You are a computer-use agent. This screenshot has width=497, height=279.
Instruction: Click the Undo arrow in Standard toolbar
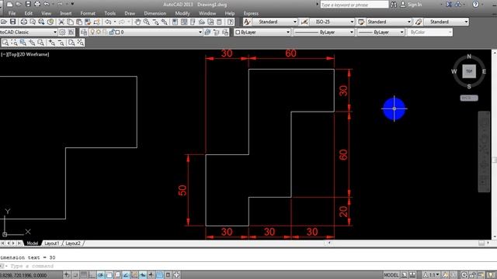(x=108, y=22)
